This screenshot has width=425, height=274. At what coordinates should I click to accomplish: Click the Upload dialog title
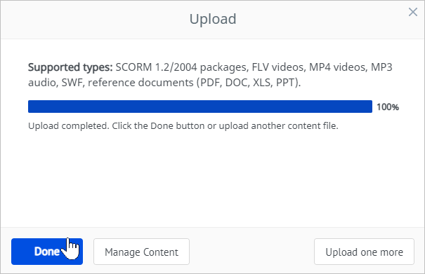(213, 19)
